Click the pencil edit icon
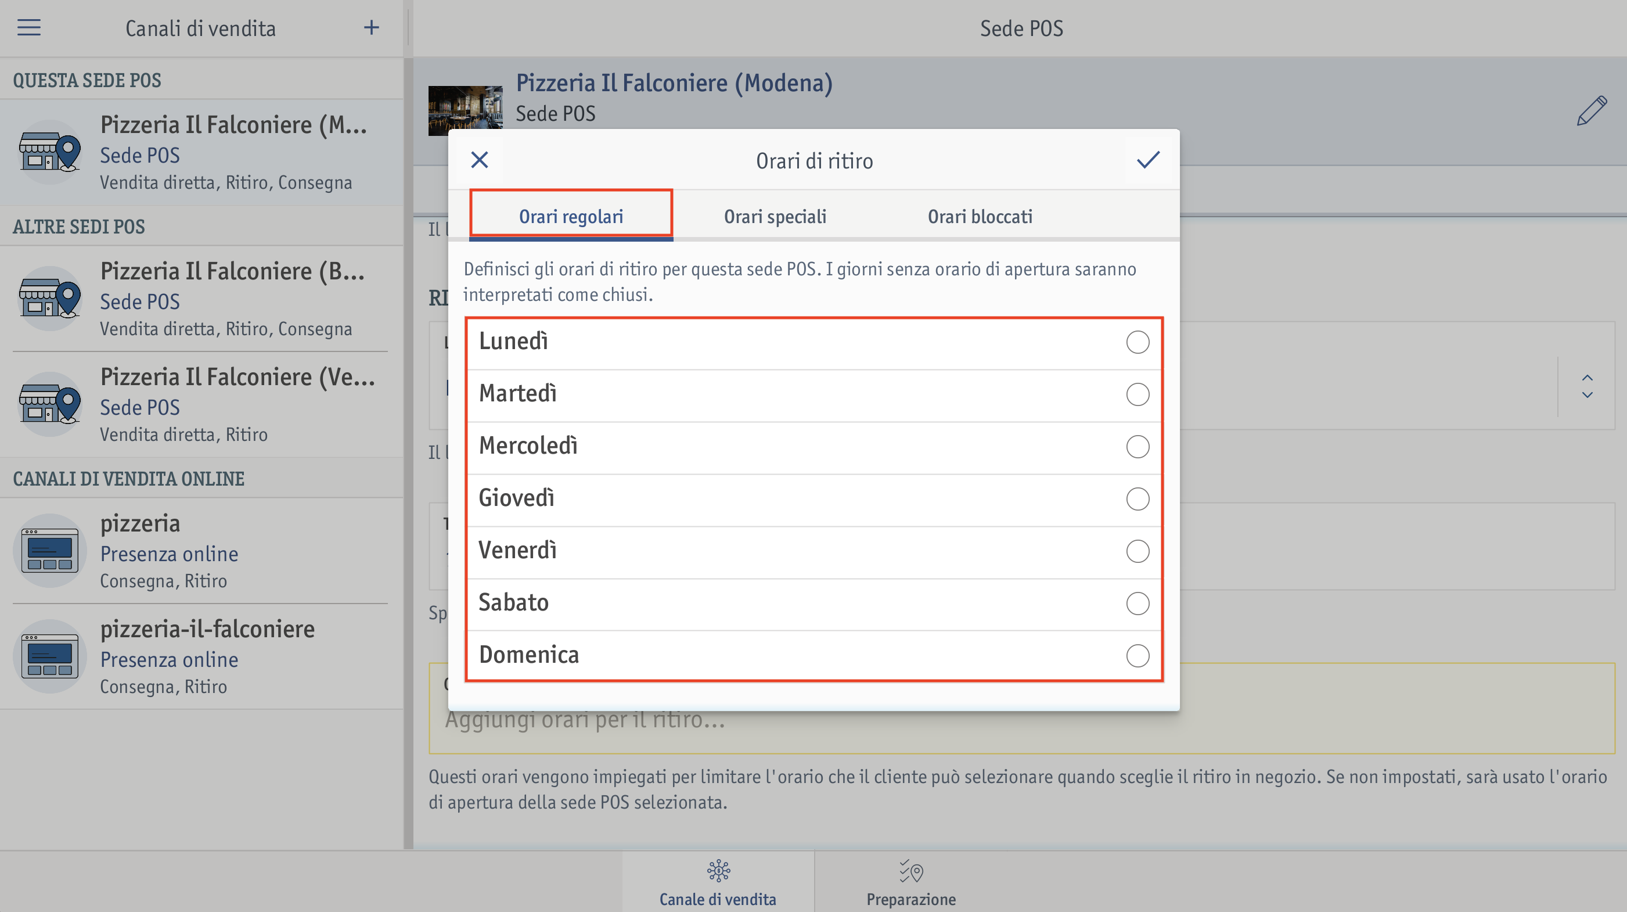 [x=1591, y=111]
